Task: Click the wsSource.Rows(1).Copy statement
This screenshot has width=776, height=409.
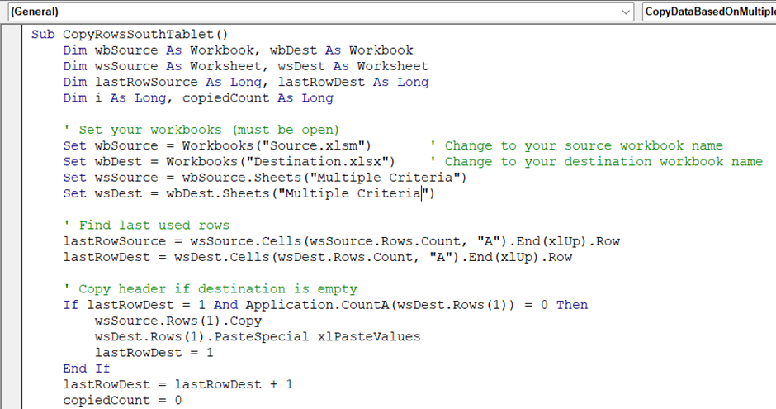Action: click(178, 321)
